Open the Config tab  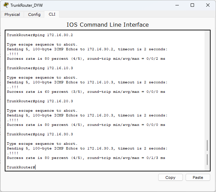[x=34, y=15]
